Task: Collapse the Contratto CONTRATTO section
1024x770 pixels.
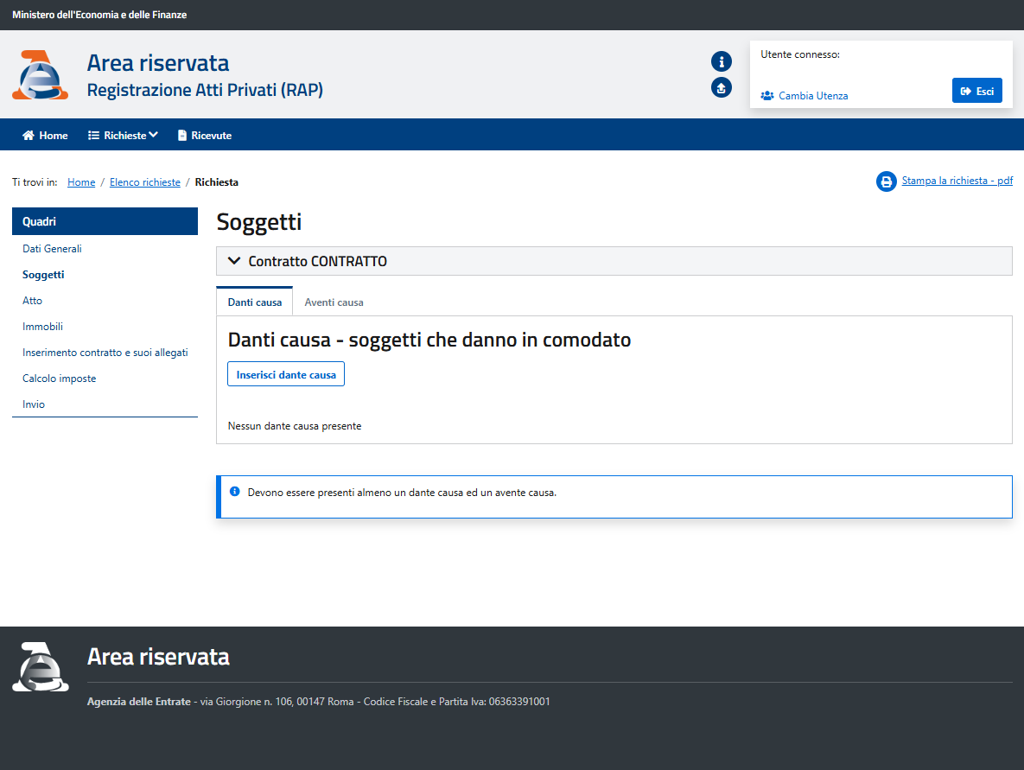Action: [x=614, y=261]
